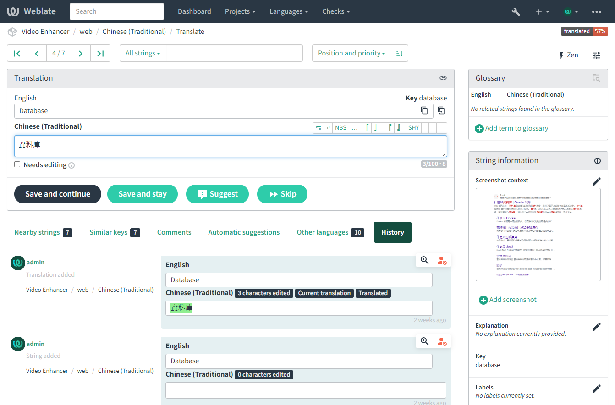Open the Other languages tab
This screenshot has height=405, width=615.
click(330, 232)
